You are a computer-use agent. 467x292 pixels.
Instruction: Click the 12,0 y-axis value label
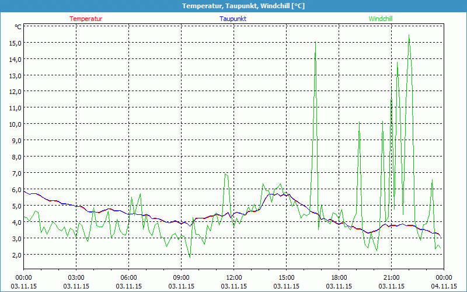[14, 92]
